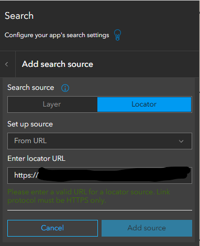The image size is (200, 246).
Task: Go back using the left chevron
Action: (7, 64)
